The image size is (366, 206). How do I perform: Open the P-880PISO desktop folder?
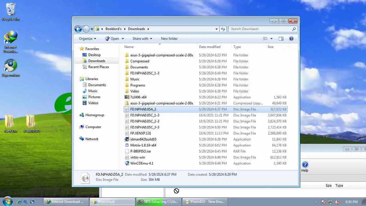pos(32,124)
